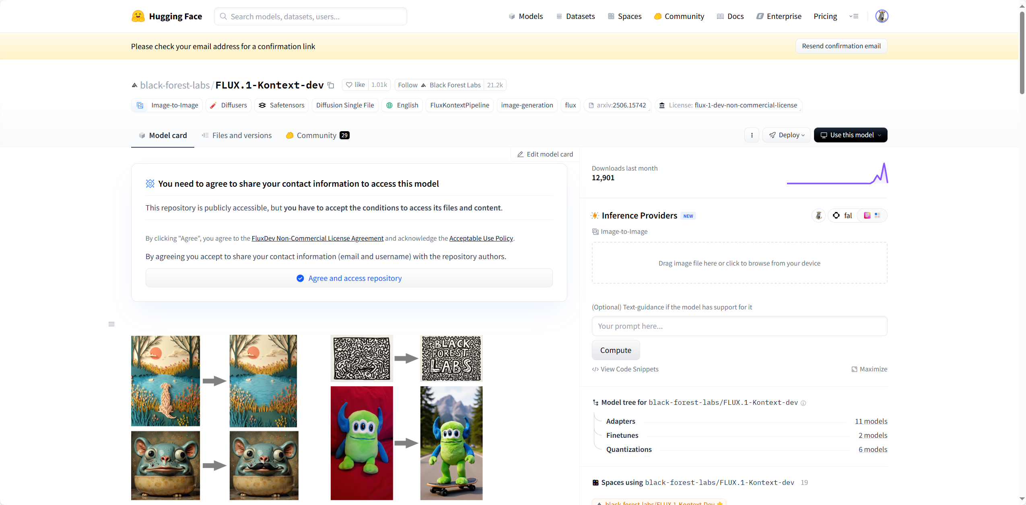Click the downloads trend graph
This screenshot has width=1026, height=505.
point(837,174)
